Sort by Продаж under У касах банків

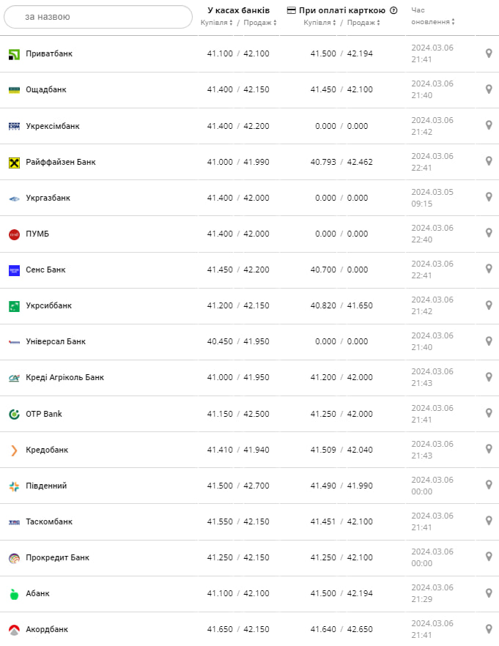tap(260, 23)
